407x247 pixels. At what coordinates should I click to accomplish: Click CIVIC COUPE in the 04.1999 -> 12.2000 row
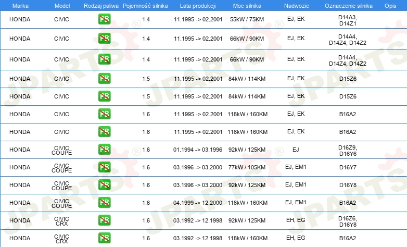(x=61, y=203)
